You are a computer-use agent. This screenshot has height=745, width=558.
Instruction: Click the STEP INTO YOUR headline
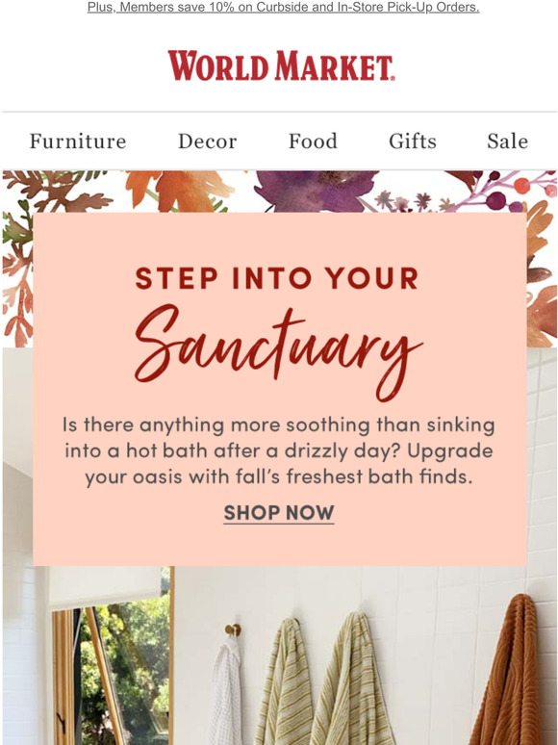[277, 278]
